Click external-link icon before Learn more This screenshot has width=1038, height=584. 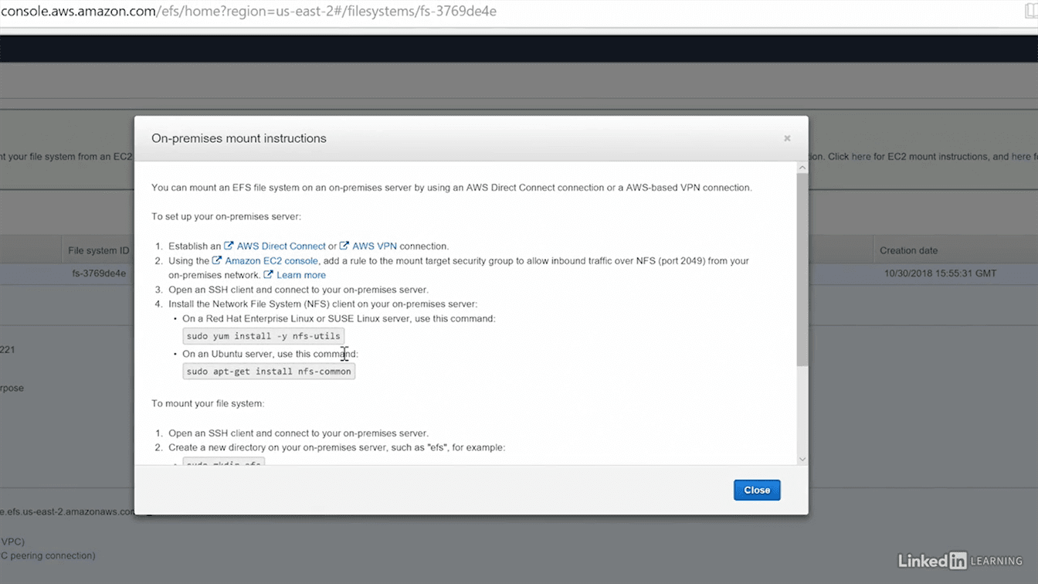269,275
